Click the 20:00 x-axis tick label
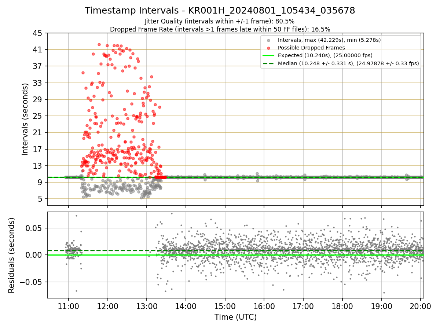This screenshot has width=440, height=330. point(420,306)
